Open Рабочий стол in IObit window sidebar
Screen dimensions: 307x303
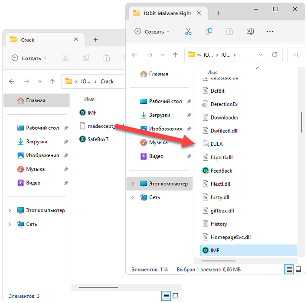161,101
